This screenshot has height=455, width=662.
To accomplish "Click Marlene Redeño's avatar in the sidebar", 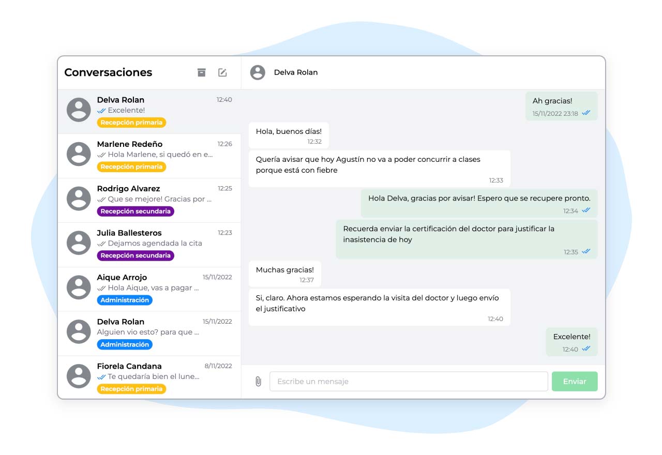I will click(78, 154).
